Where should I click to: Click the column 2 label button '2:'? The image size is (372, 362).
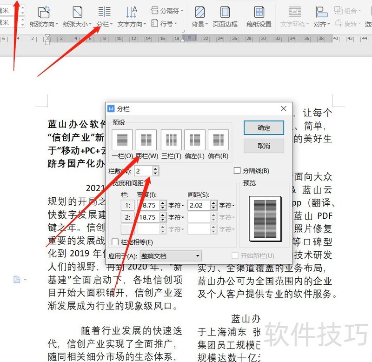(127, 217)
